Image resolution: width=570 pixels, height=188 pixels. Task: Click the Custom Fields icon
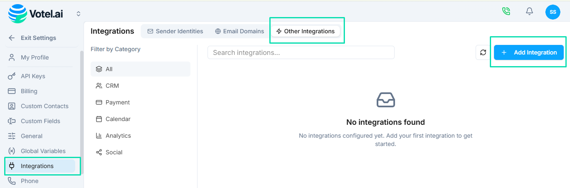(12, 121)
